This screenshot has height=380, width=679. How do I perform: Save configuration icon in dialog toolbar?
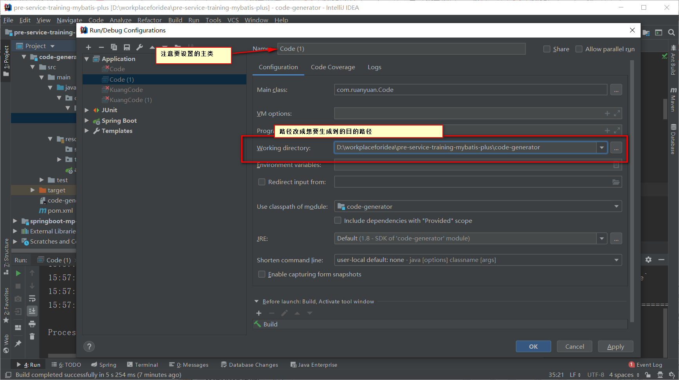click(127, 47)
